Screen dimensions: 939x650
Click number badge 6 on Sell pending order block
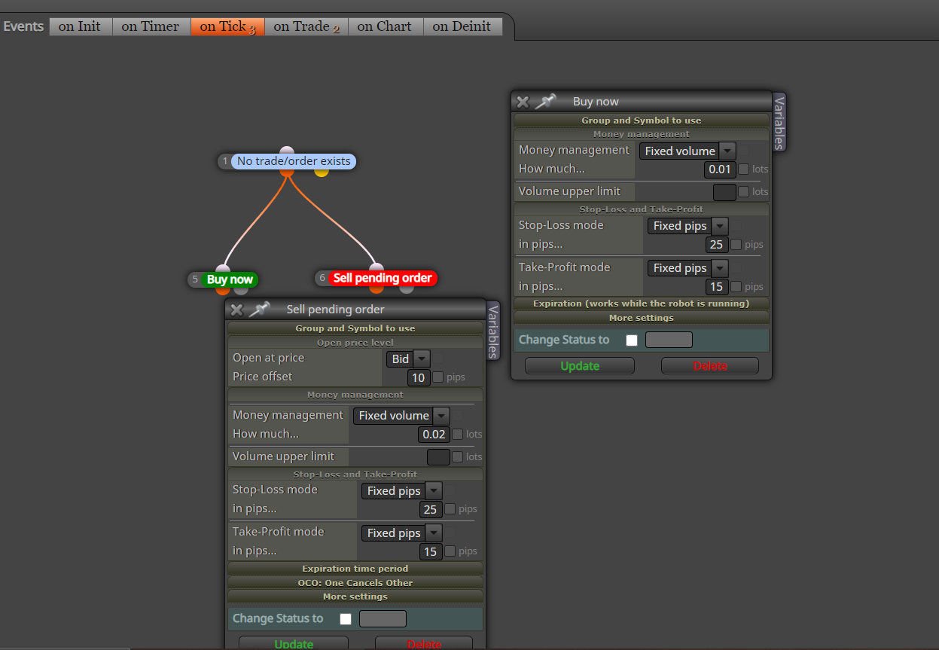[x=322, y=278]
